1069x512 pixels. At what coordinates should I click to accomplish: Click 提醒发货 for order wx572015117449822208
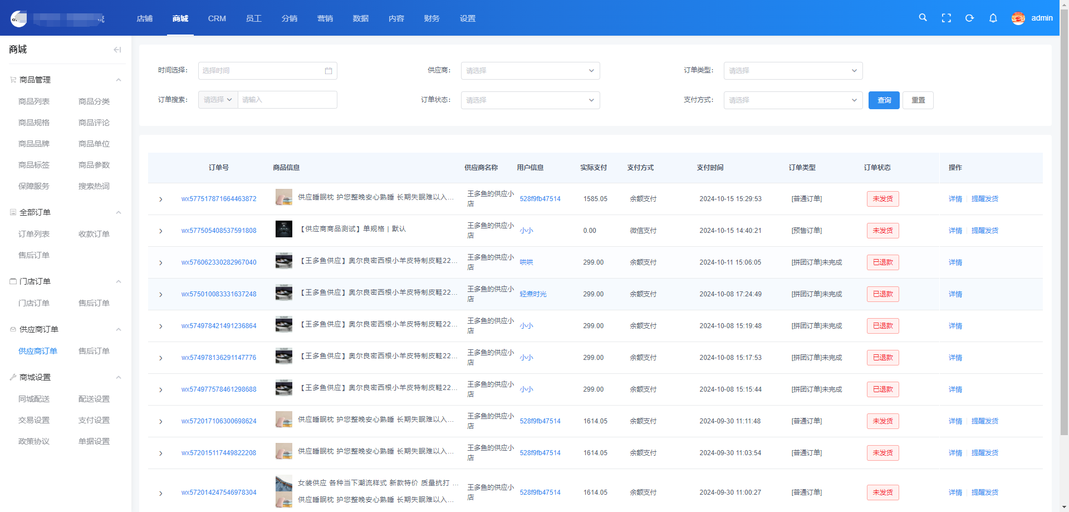[985, 453]
